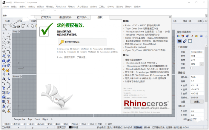The height and width of the screenshot is (130, 209).
Task: Close the license splash dialog
Action: [x=170, y=17]
